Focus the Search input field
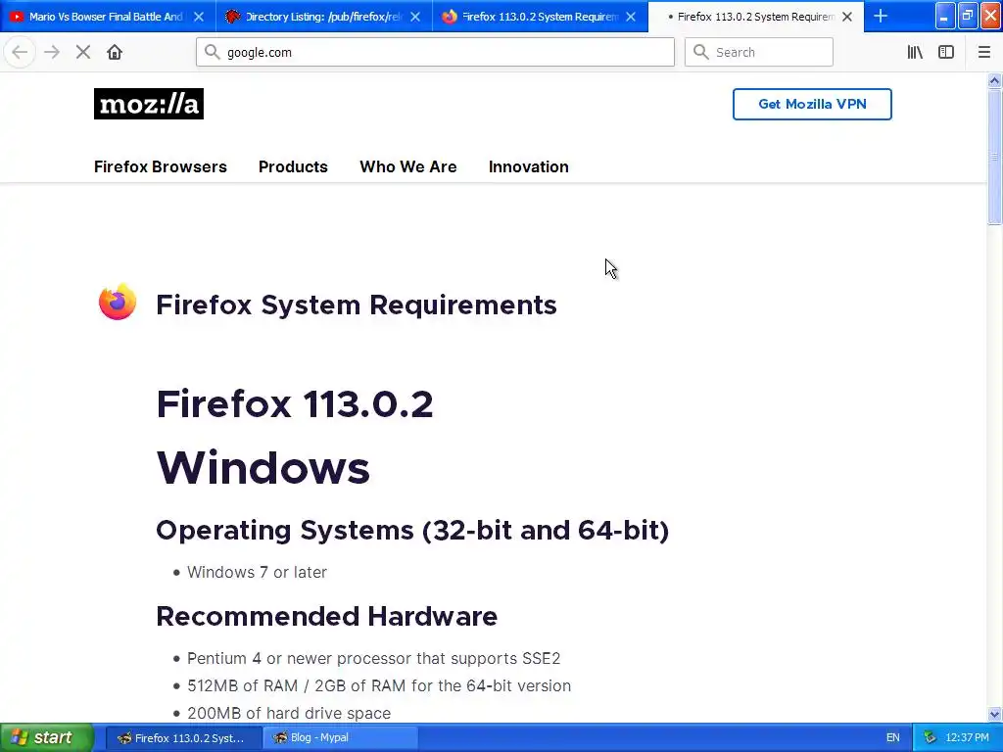This screenshot has width=1003, height=752. coord(759,52)
